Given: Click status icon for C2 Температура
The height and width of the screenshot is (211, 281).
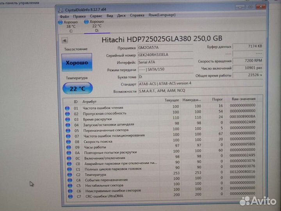Looking at the screenshot, I should 69,175.
